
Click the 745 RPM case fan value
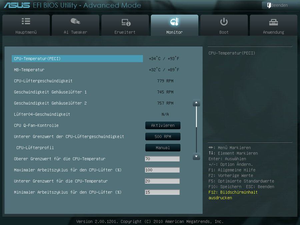[x=165, y=92]
